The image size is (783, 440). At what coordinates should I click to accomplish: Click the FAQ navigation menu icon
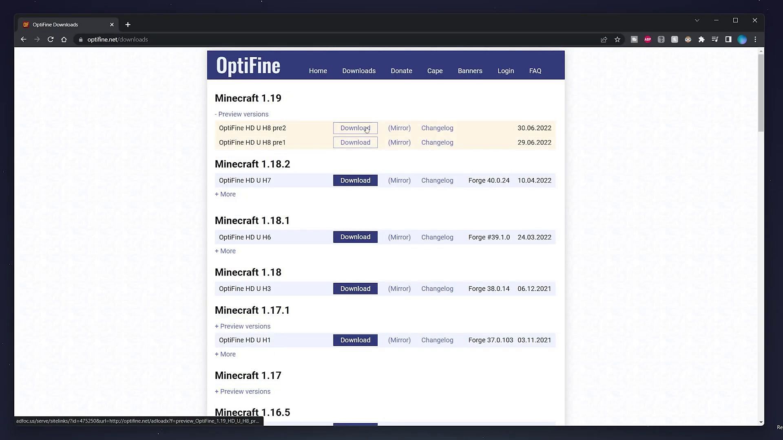tap(535, 70)
